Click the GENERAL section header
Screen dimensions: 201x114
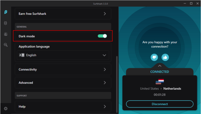22,27
